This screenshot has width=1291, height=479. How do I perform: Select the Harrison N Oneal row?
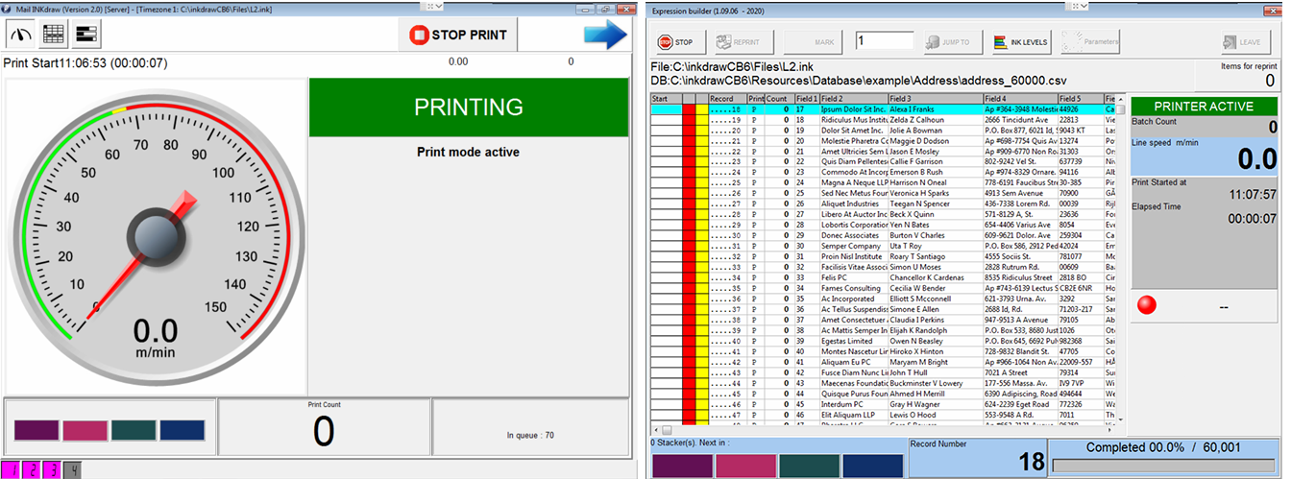[883, 182]
